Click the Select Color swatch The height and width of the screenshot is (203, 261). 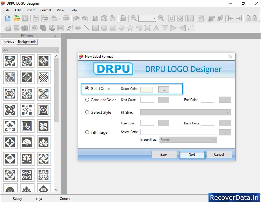(x=146, y=89)
